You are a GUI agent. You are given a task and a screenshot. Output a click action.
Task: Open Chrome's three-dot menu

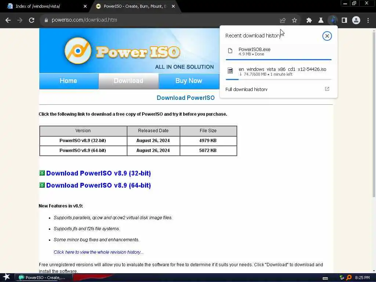368,21
